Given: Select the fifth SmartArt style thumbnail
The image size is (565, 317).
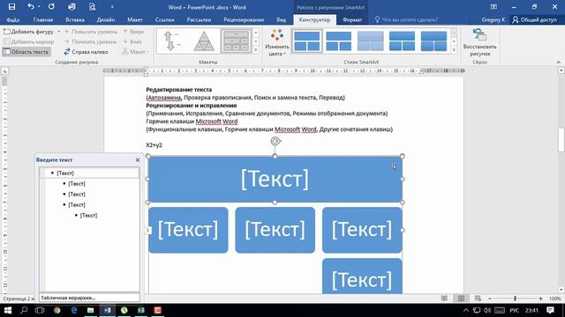Looking at the screenshot, I should (x=433, y=41).
